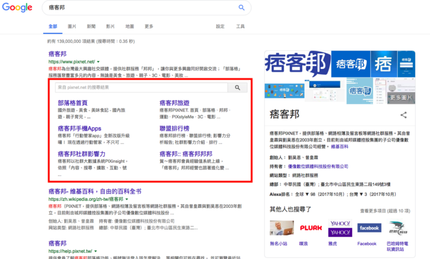Viewport: 430px width, 259px height.
Task: Click the 無名小站 person thumbnail
Action: pyautogui.click(x=282, y=228)
